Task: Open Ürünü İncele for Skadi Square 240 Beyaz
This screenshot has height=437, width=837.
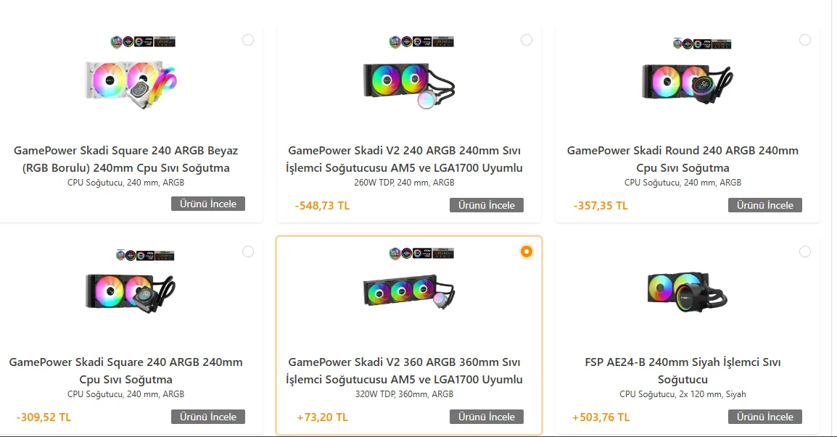Action: [x=208, y=204]
